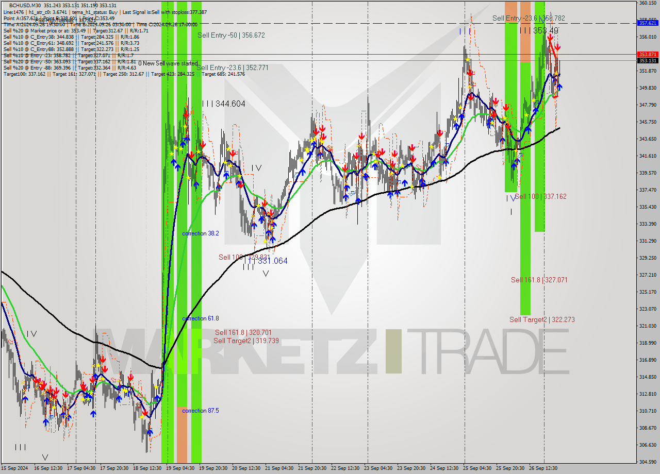Click the black 353.131 current price tag
This screenshot has height=474, width=660.
pos(648,60)
